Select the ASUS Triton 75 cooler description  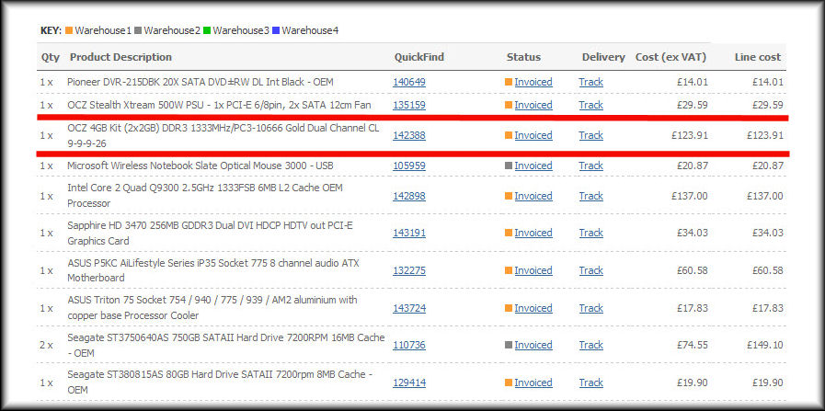coord(212,308)
